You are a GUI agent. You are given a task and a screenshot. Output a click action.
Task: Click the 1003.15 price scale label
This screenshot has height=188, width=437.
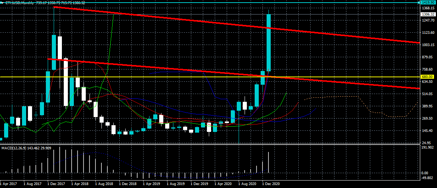(428, 45)
